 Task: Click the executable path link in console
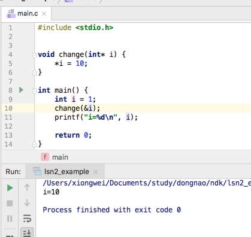point(147,183)
